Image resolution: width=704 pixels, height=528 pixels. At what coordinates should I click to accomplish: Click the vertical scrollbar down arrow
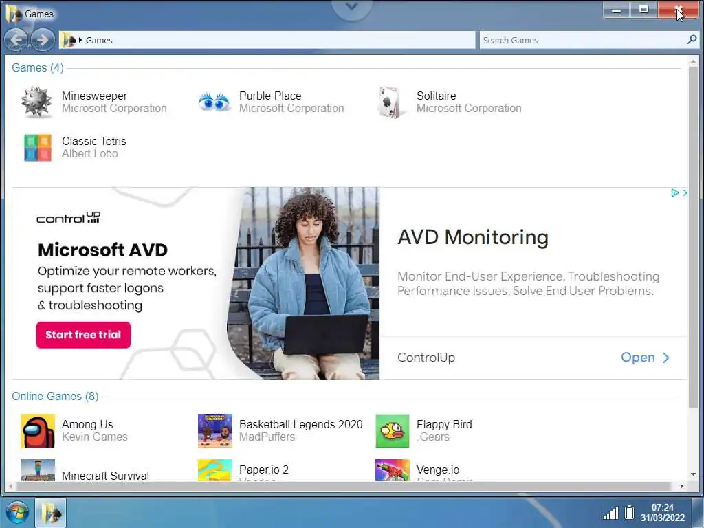click(693, 474)
